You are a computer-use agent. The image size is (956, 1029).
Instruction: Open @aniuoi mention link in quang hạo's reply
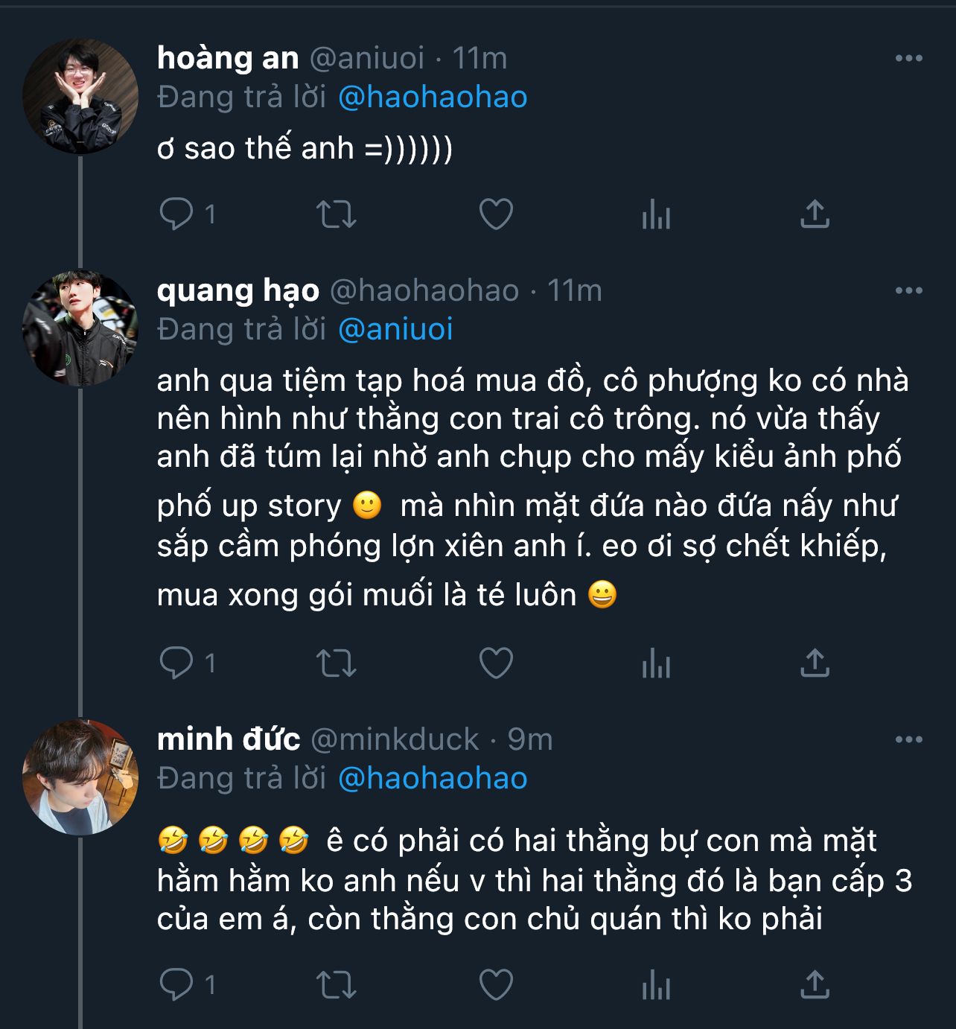pos(395,329)
